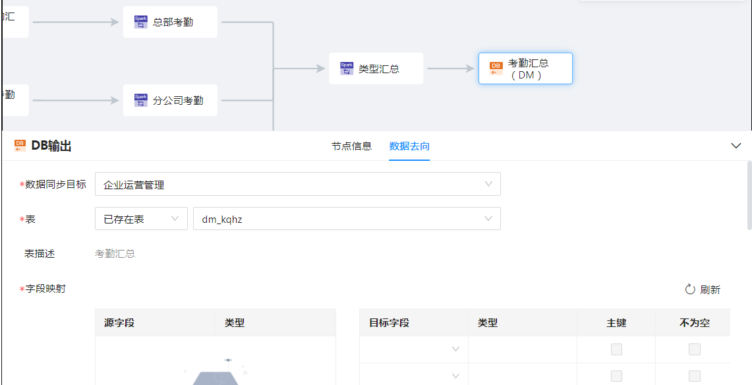This screenshot has width=752, height=385.
Task: Switch to the 节点信息 tab
Action: click(x=351, y=146)
